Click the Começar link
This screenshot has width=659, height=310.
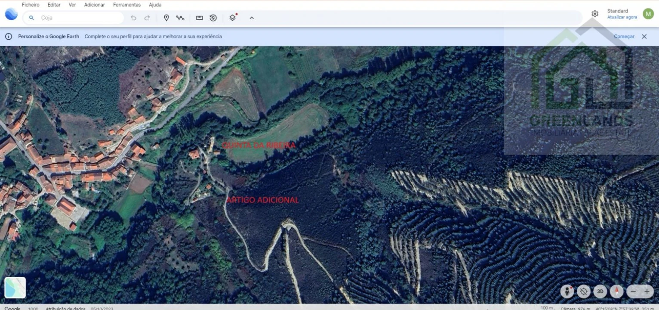click(x=624, y=37)
